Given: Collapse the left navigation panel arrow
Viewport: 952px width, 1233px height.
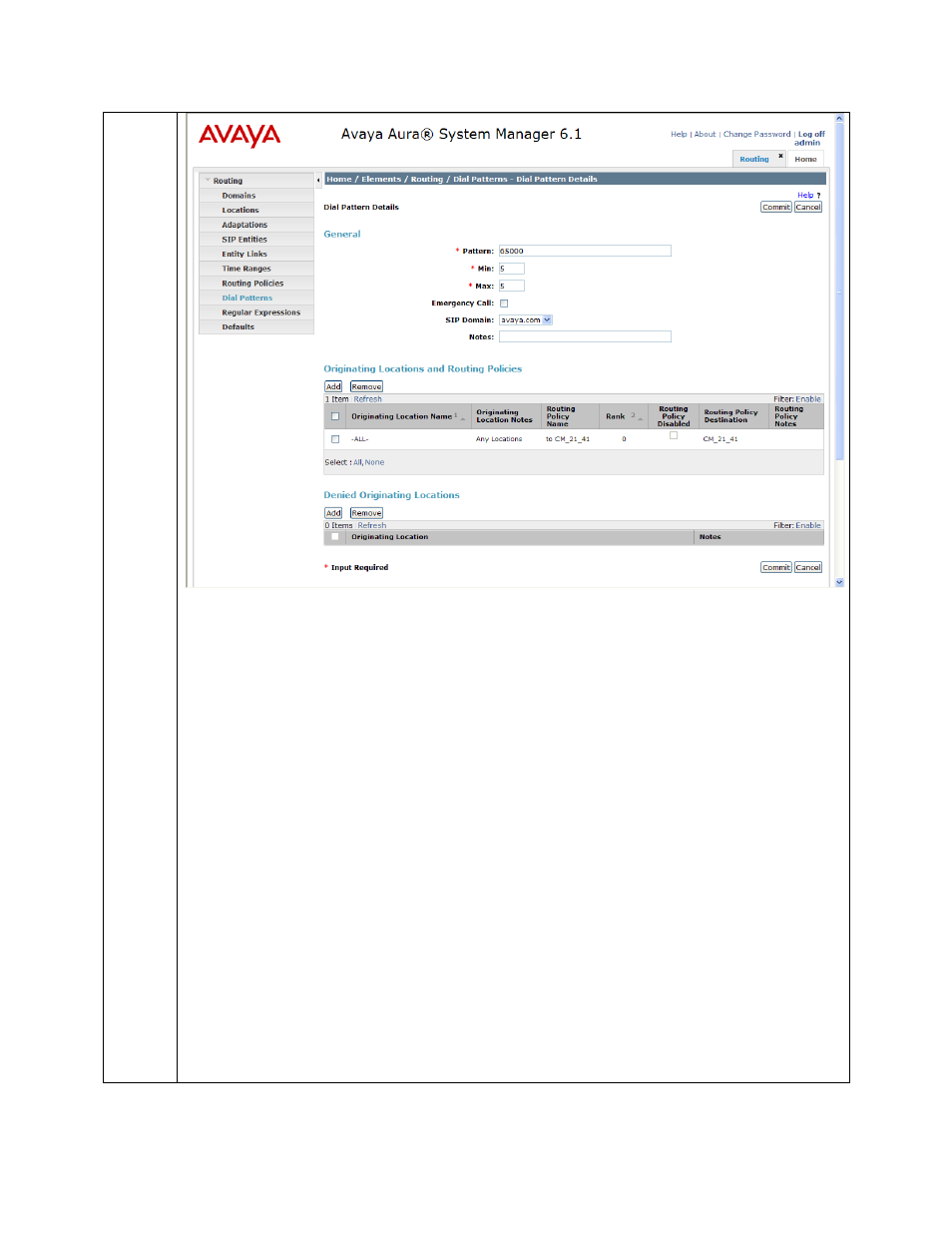Looking at the screenshot, I should point(318,180).
